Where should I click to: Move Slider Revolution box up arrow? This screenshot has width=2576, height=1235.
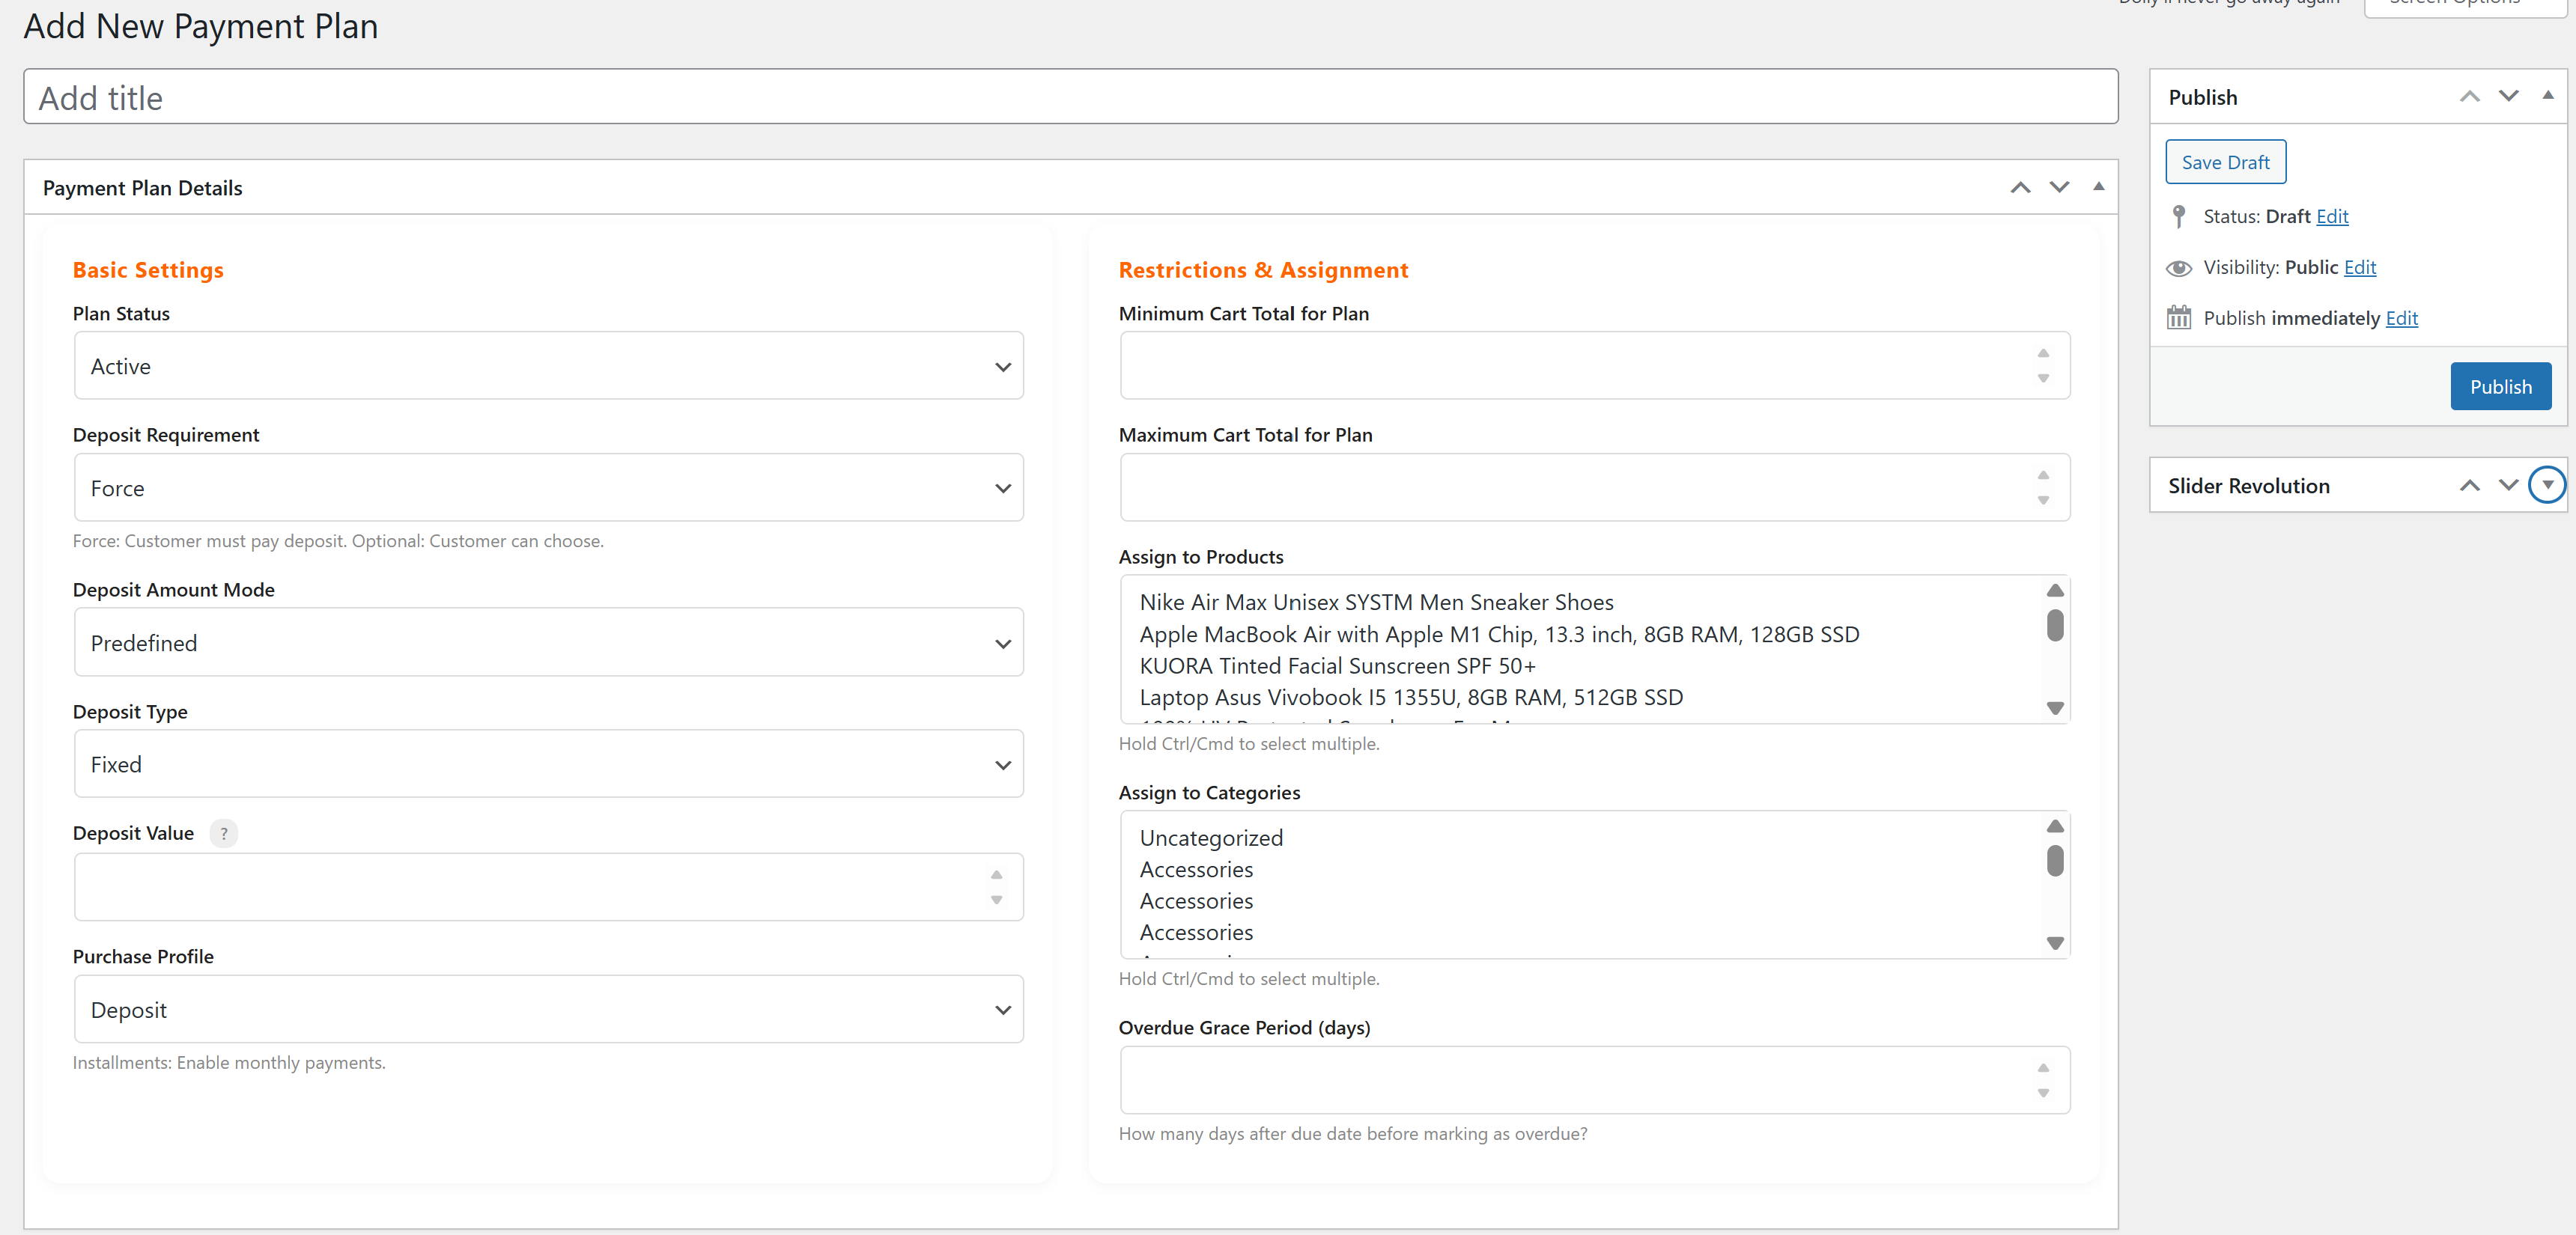pos(2469,486)
